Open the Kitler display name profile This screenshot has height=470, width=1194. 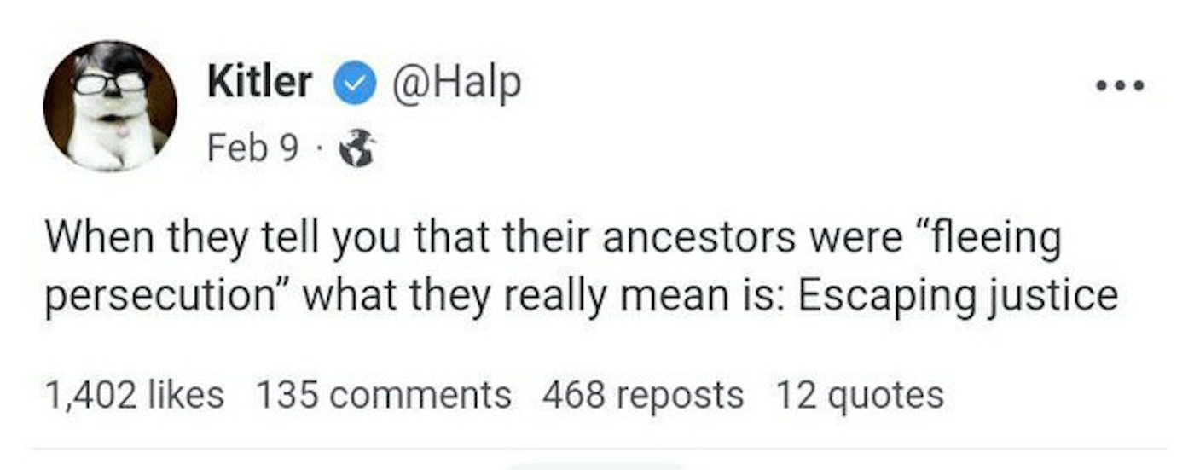[260, 83]
